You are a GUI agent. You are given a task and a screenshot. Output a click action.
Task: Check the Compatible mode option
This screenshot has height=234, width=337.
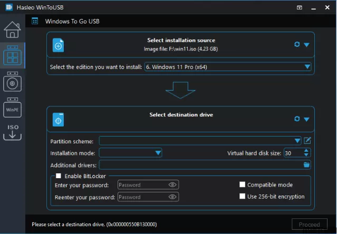[x=243, y=185]
